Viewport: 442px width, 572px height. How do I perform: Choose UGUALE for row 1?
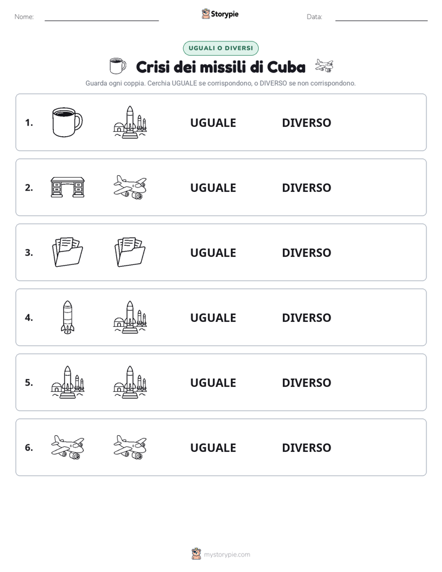pos(213,123)
